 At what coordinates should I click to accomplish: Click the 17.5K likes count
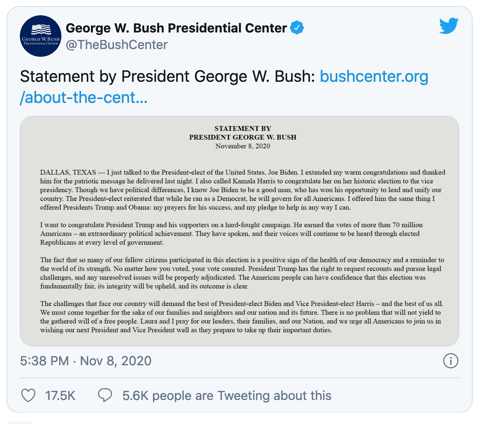click(x=60, y=396)
